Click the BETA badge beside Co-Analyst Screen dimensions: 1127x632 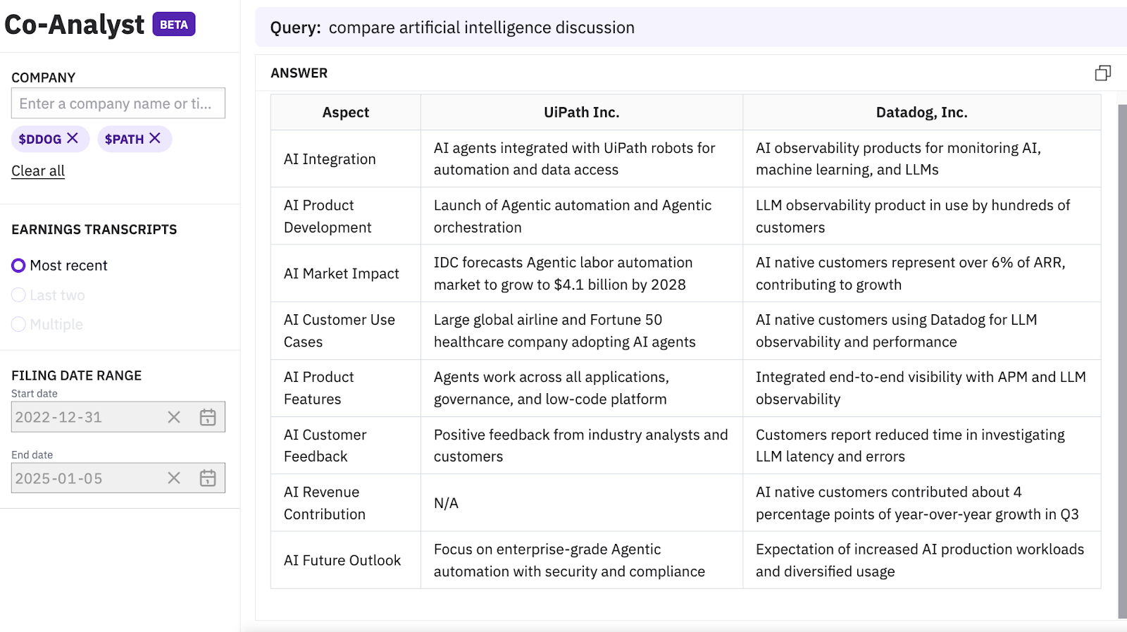[174, 25]
